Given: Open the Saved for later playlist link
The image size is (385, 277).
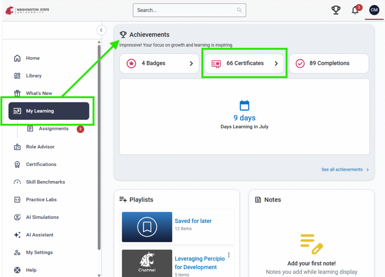Looking at the screenshot, I should pos(193,221).
